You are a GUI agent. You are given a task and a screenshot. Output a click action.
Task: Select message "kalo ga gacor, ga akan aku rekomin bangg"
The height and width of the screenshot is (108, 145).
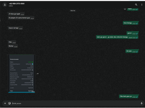(x=117, y=37)
